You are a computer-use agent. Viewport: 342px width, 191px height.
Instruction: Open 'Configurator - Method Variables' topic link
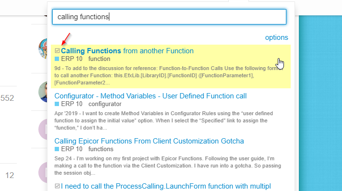[151, 96]
